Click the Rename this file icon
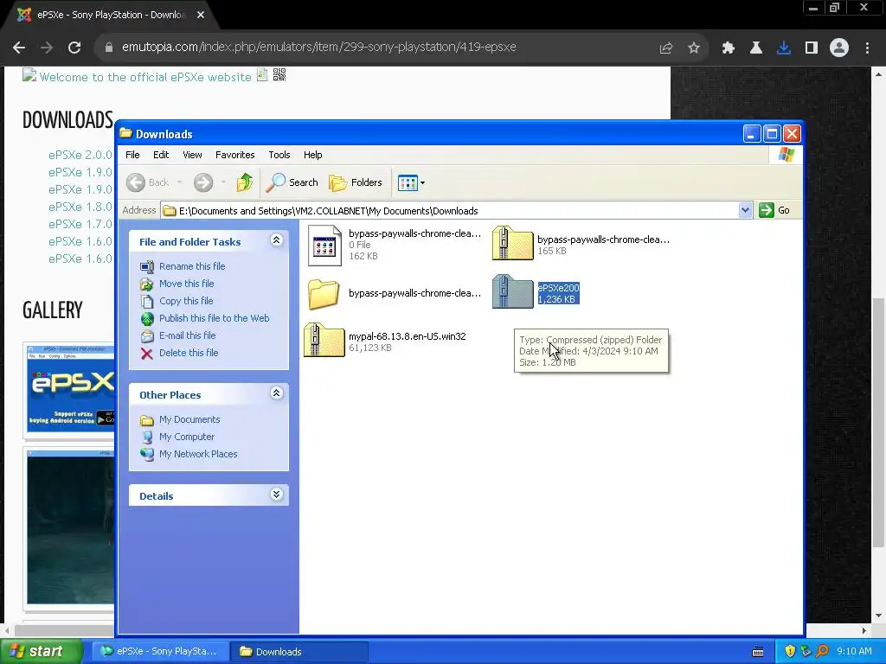The width and height of the screenshot is (886, 664). click(x=147, y=266)
